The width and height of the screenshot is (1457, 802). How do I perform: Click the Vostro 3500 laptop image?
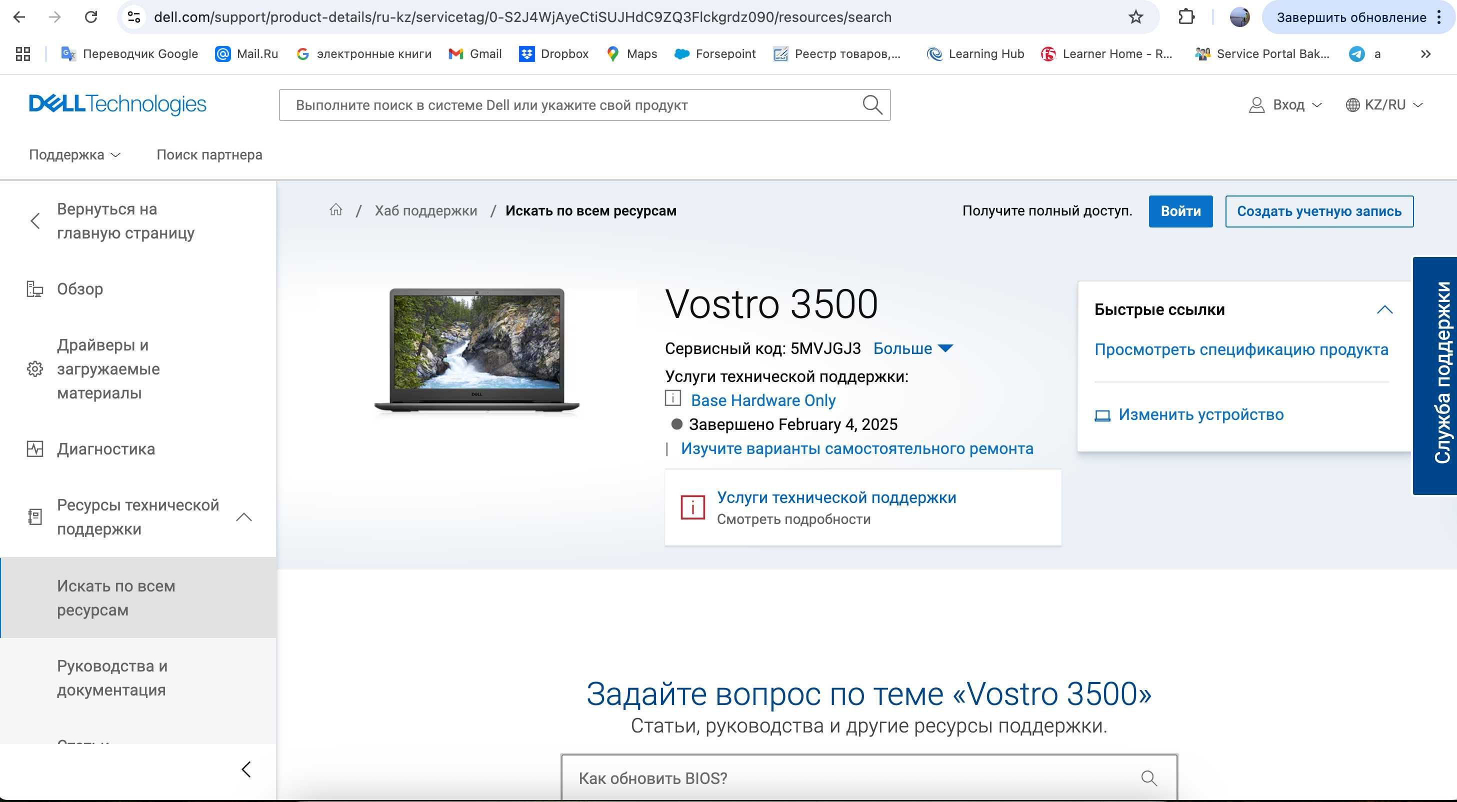pos(477,350)
